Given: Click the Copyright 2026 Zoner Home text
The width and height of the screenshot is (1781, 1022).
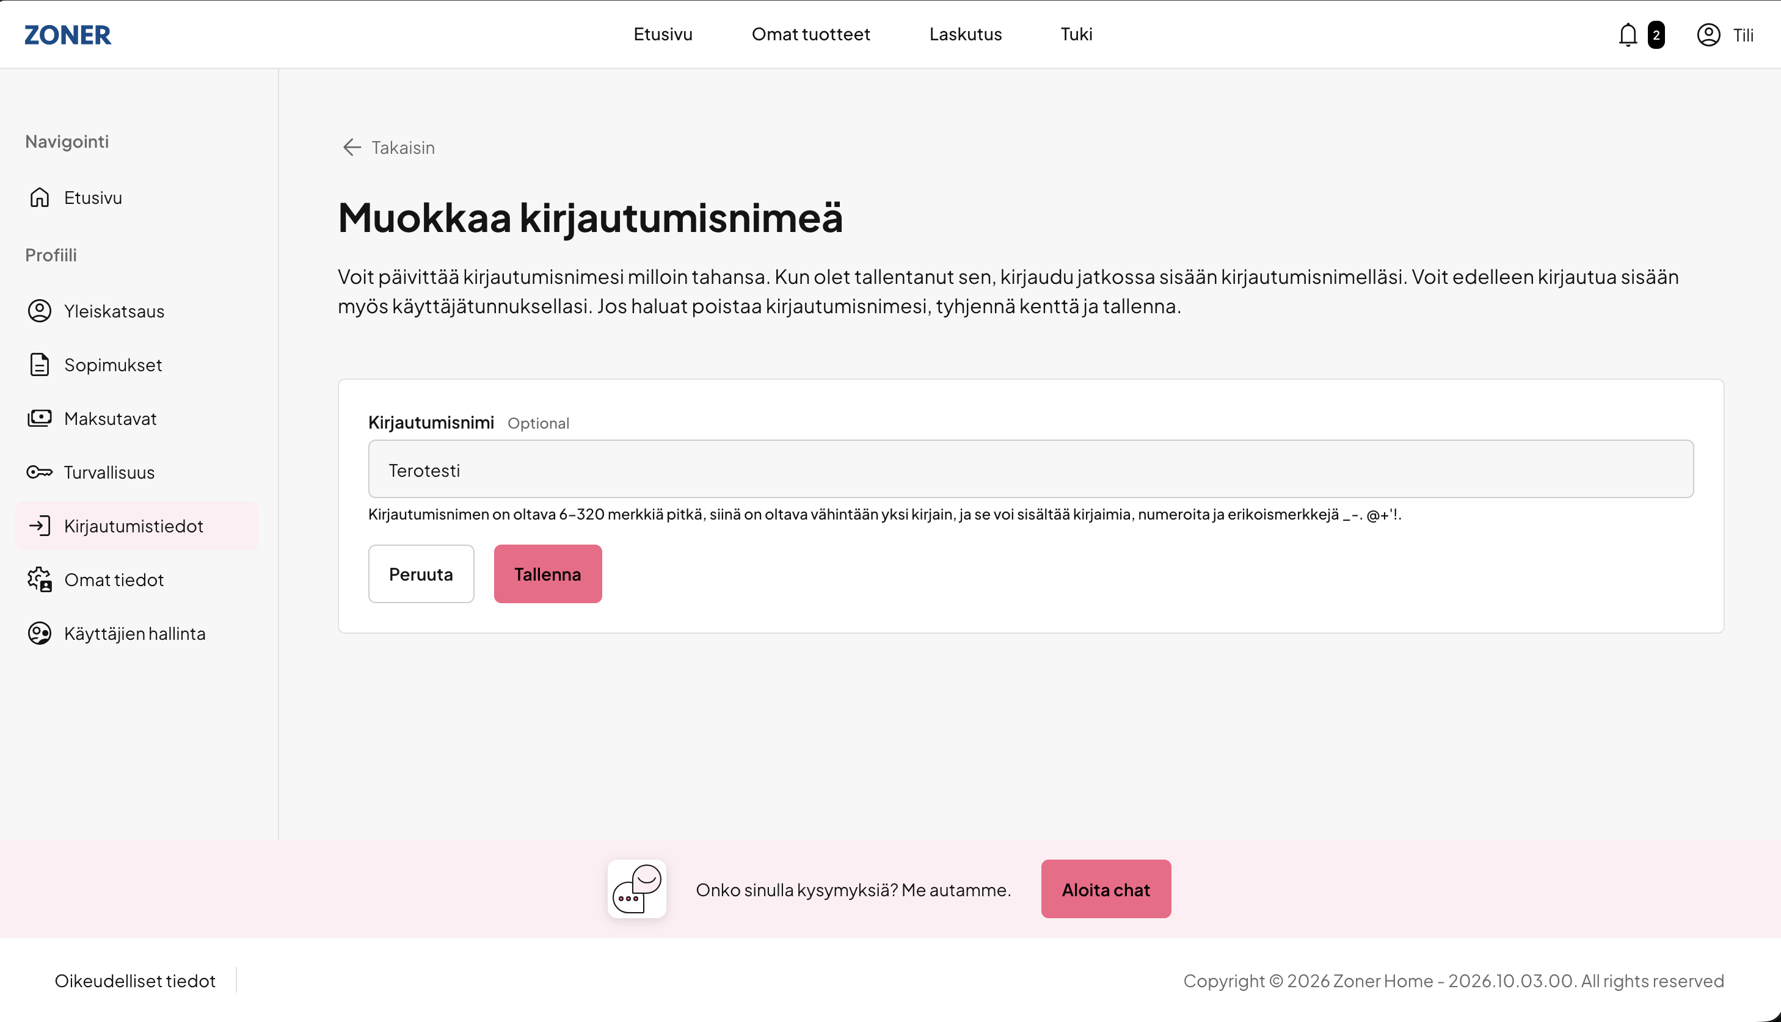Looking at the screenshot, I should [1453, 980].
